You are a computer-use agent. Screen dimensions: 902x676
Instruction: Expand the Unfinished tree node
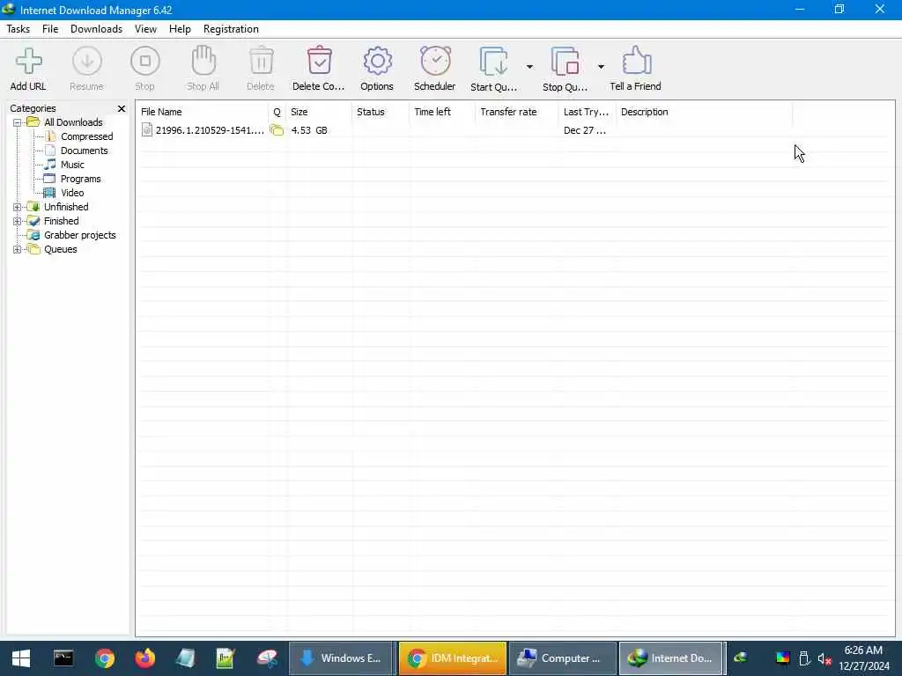pyautogui.click(x=18, y=207)
